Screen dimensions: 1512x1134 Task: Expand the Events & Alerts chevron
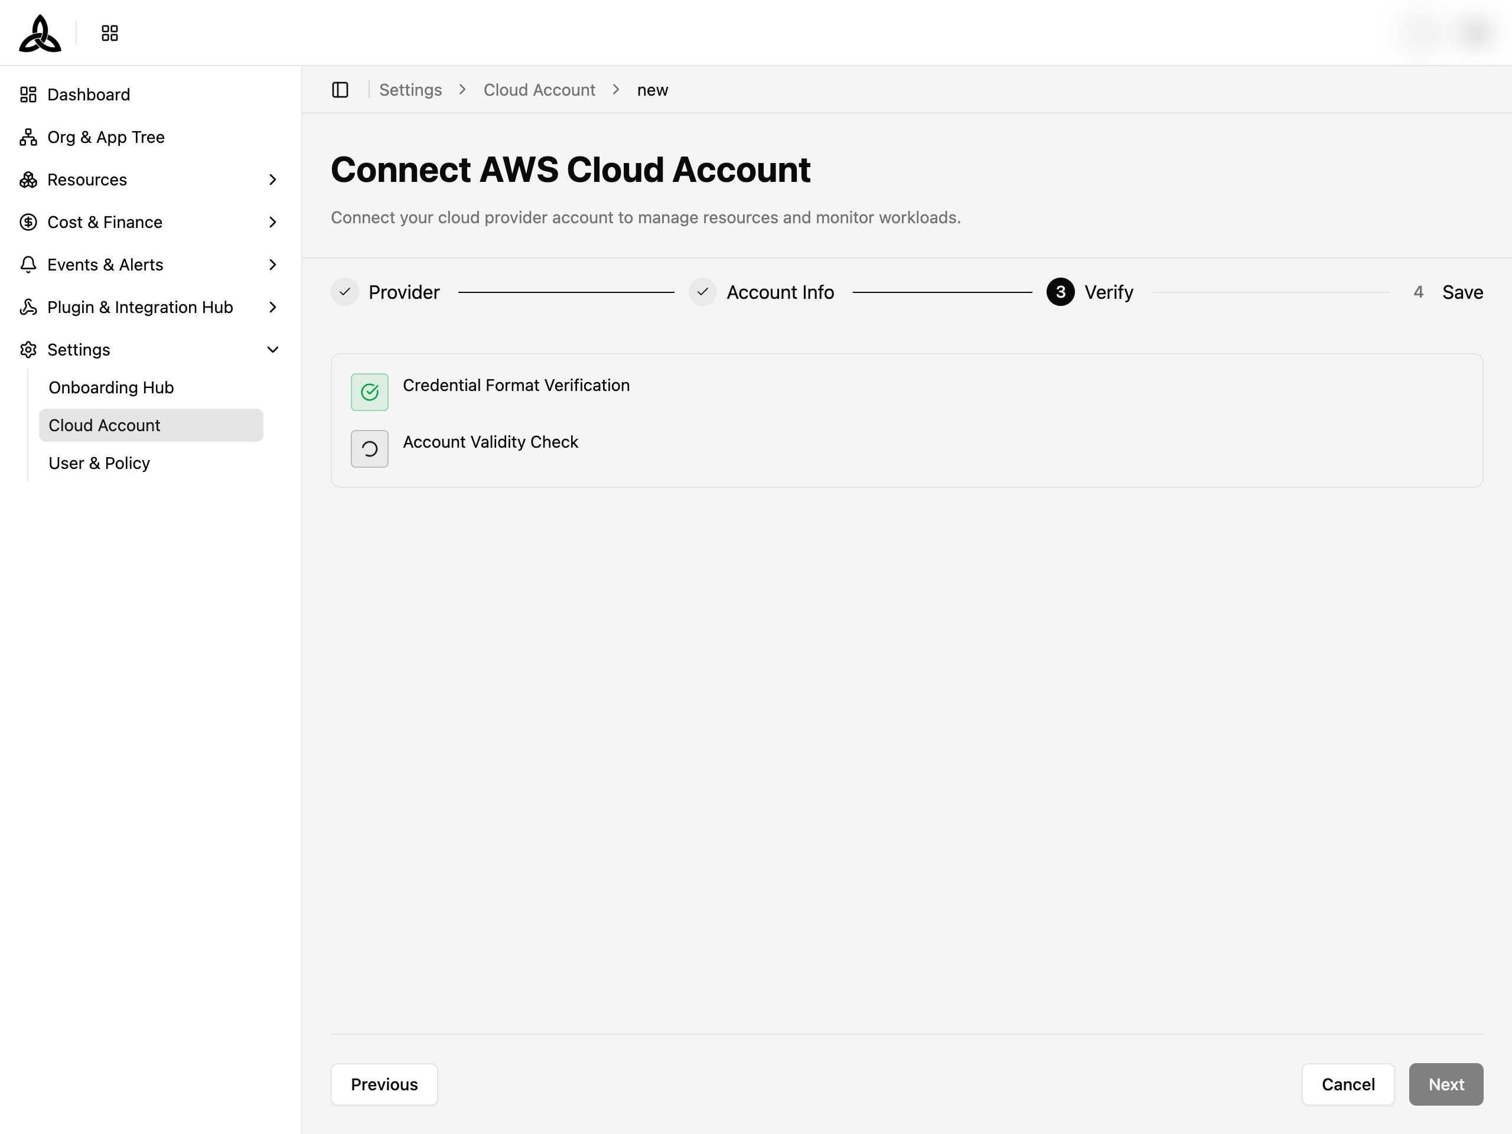point(273,265)
